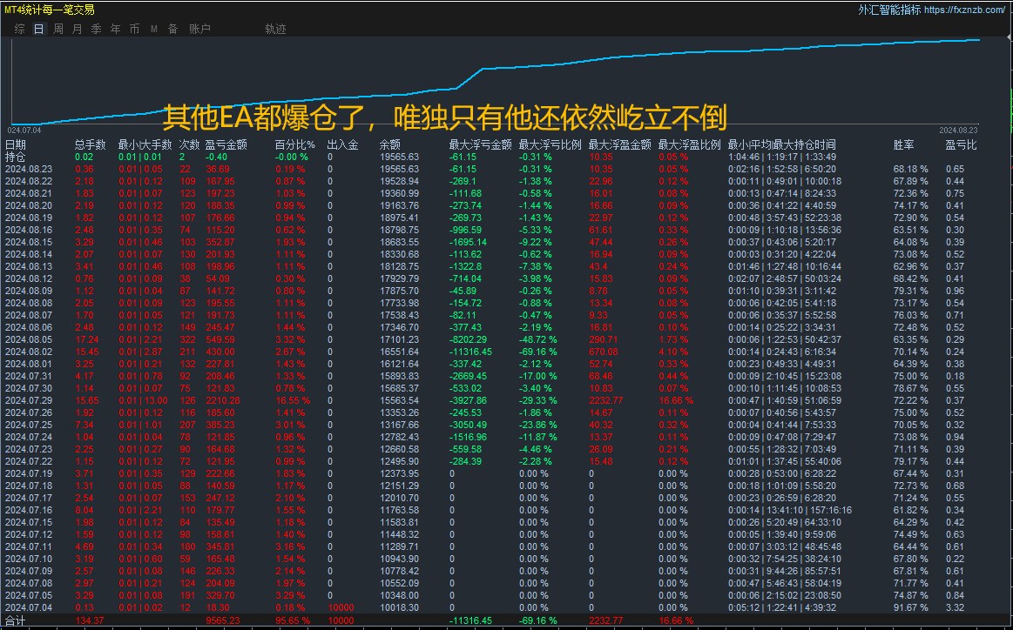Open the 轨迹 (track) tab

click(x=275, y=29)
